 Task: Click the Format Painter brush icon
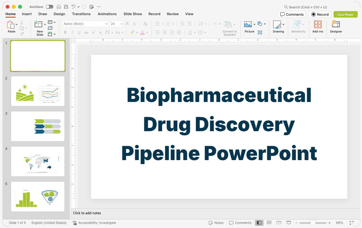(22, 34)
